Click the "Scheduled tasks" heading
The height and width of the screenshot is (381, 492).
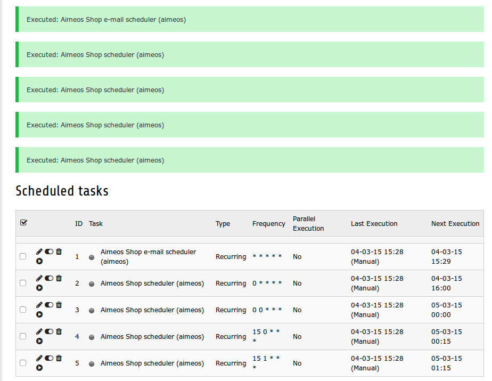[x=62, y=191]
